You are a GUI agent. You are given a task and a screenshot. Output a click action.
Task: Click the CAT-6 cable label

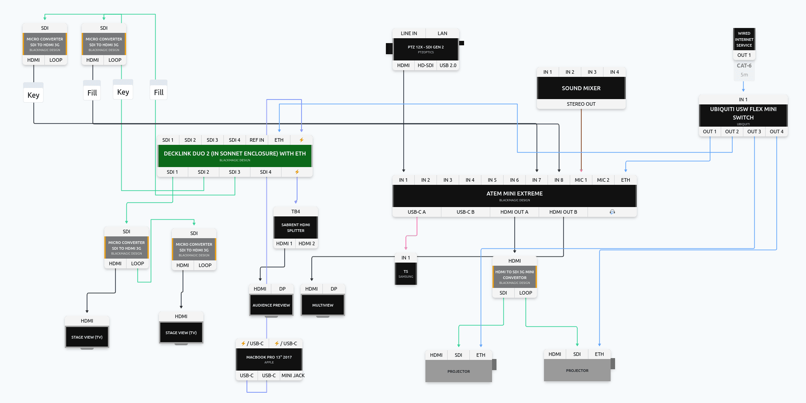(744, 66)
